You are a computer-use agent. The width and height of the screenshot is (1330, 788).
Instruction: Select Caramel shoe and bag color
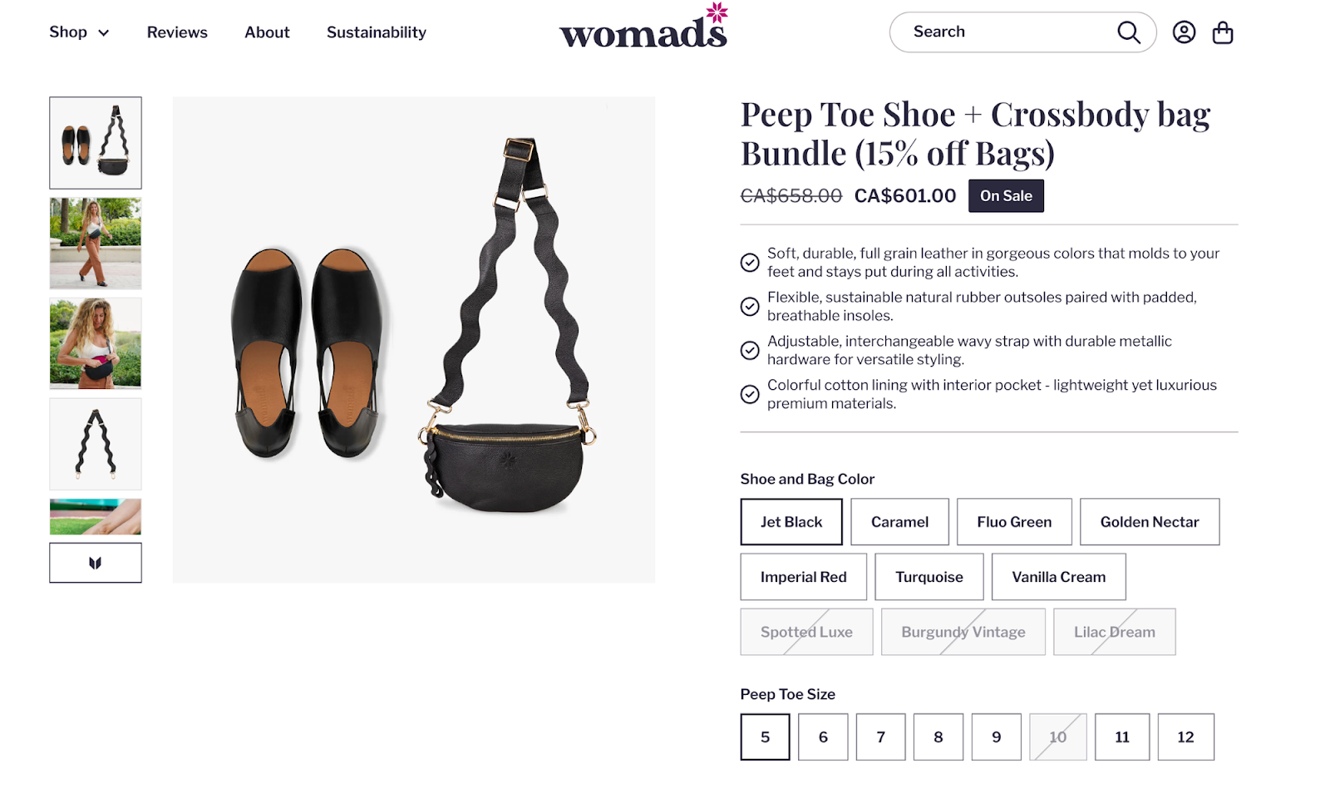click(899, 522)
